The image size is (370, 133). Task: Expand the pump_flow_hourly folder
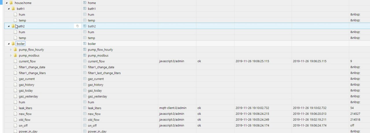coord(11,49)
